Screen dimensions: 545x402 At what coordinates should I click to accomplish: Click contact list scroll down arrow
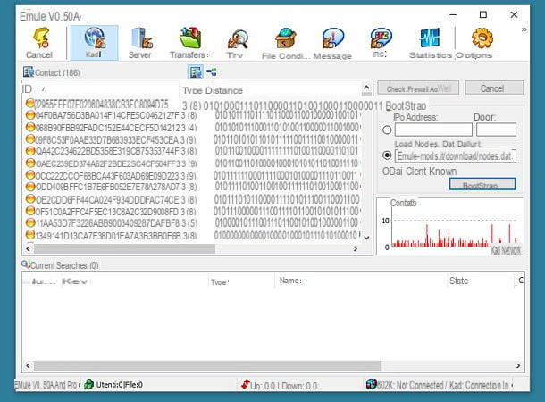[366, 238]
